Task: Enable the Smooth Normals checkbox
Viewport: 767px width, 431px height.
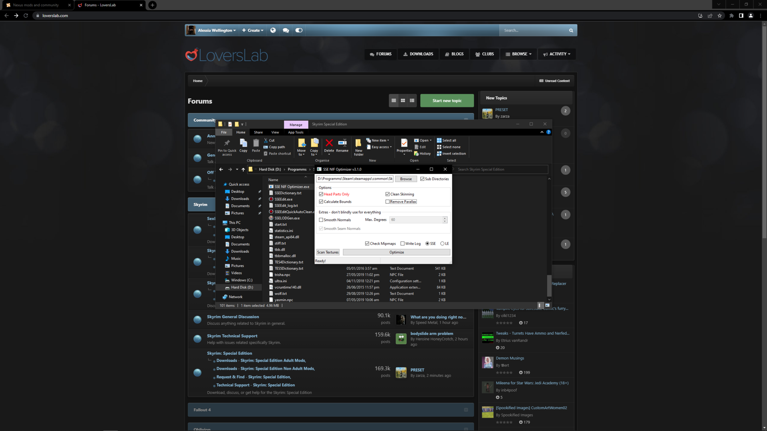Action: pos(321,220)
